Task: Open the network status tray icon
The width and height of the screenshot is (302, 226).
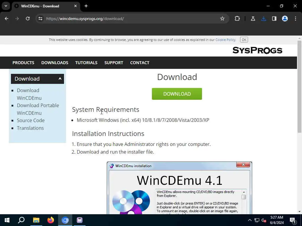Action: tap(257, 220)
